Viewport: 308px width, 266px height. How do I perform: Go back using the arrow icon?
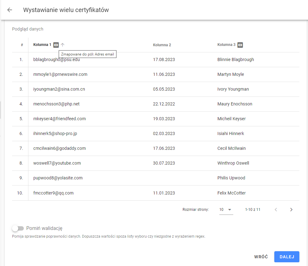(10, 10)
